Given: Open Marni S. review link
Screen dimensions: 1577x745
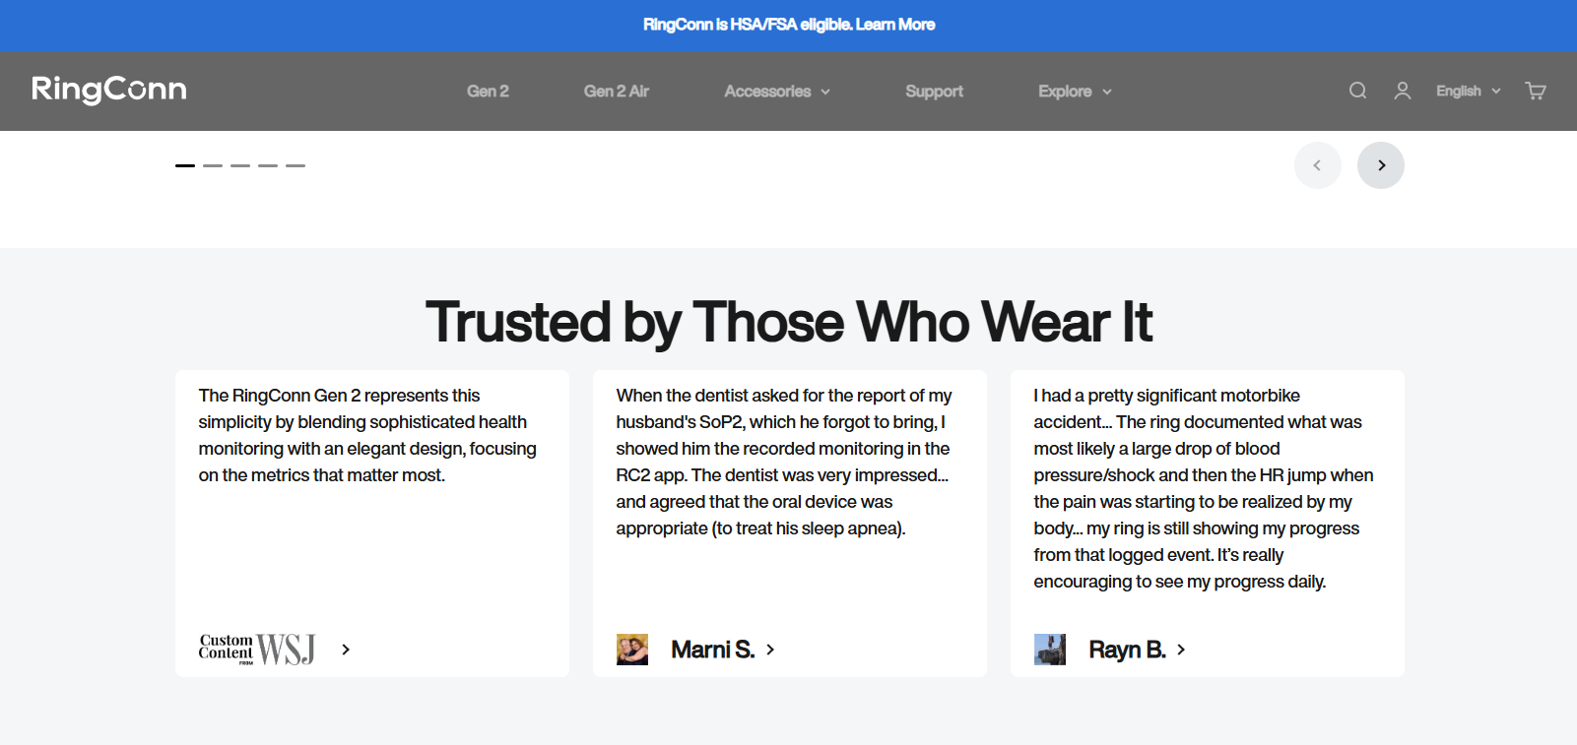Looking at the screenshot, I should tap(722, 650).
